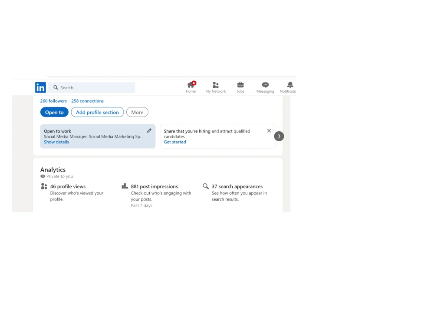Screen dimensions: 434x325
Task: Click the Analytics heading
Action: pos(53,169)
